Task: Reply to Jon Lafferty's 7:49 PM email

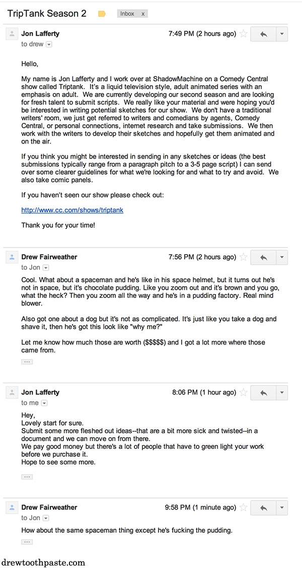Action: pos(264,34)
